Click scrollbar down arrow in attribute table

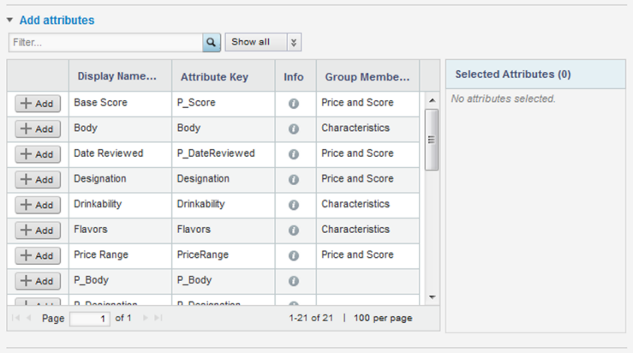(432, 296)
